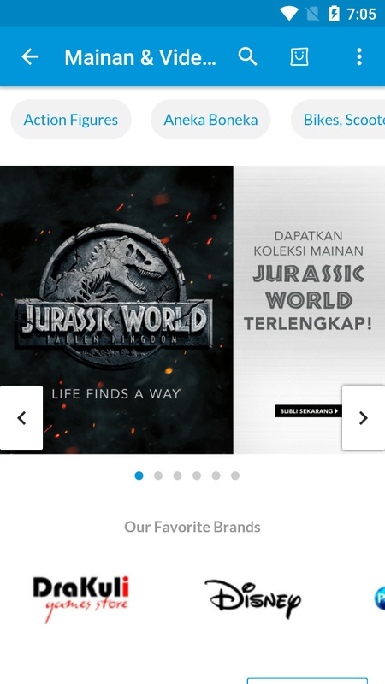Click the BLIBLI SEKARANG banner button
The height and width of the screenshot is (684, 385).
point(308,411)
